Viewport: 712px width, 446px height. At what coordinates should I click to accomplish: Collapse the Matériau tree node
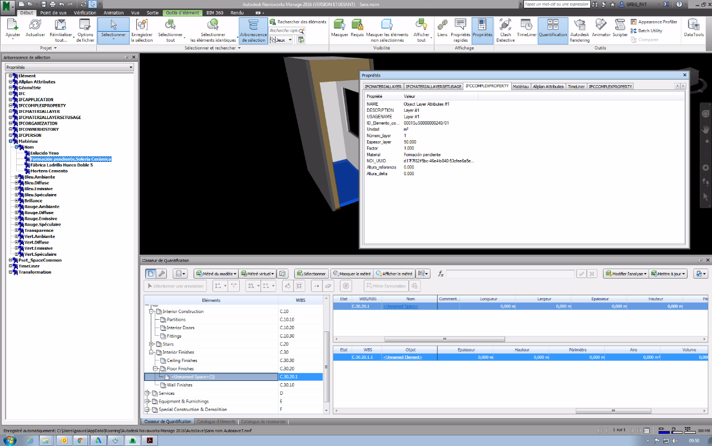tap(11, 141)
